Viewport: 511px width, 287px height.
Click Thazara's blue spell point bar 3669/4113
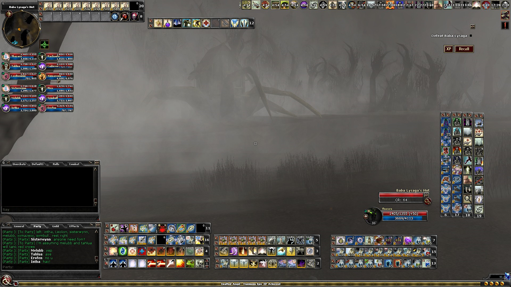[404, 218]
